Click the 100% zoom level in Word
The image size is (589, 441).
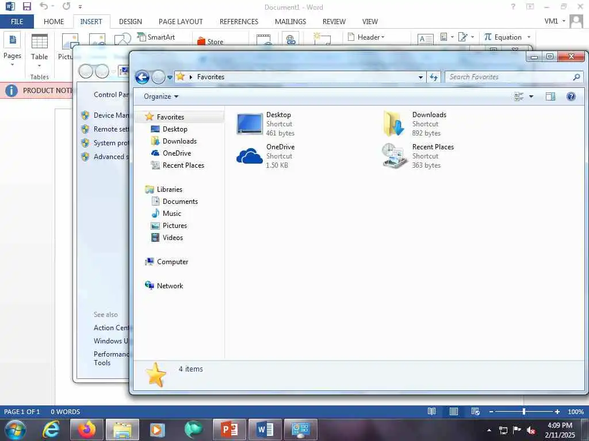(575, 412)
